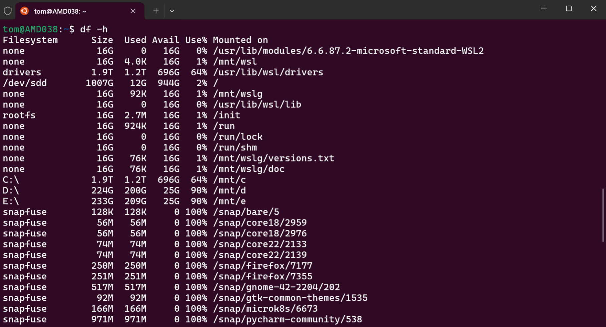This screenshot has width=606, height=327.
Task: Close the tom@AMD038 tab
Action: pyautogui.click(x=133, y=11)
